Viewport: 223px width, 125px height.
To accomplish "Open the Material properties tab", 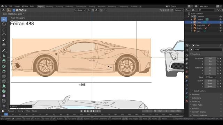I will pyautogui.click(x=187, y=101).
